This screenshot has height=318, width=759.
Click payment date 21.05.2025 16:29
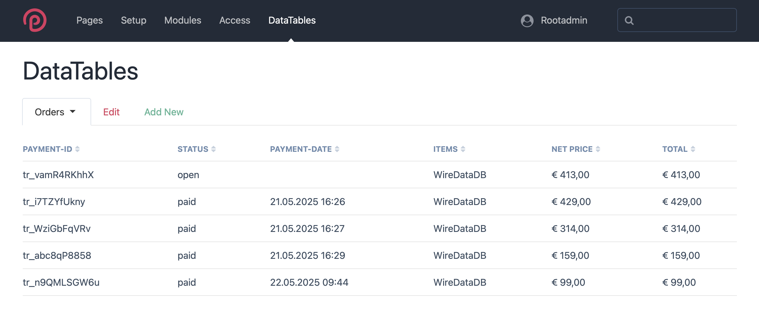(x=307, y=256)
